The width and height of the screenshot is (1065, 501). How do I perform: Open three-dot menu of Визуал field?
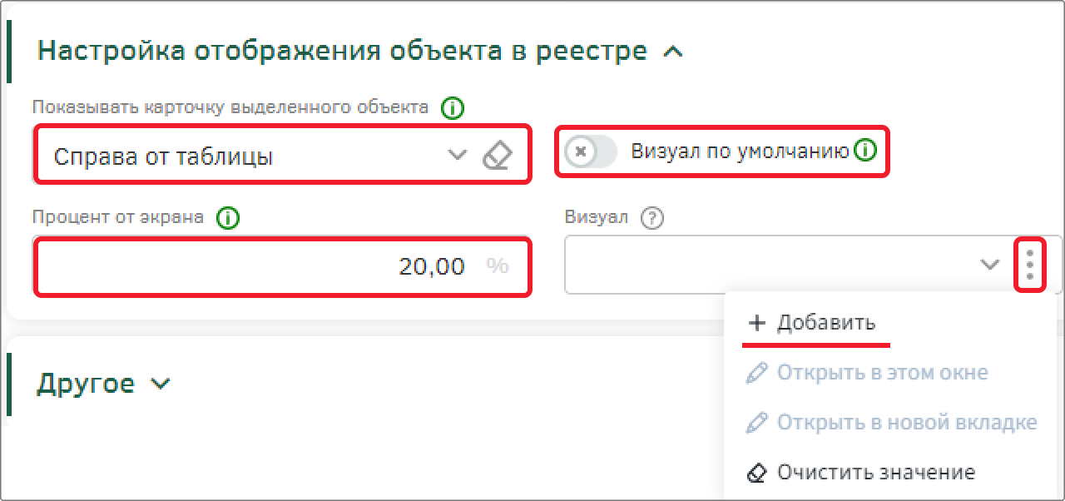(1030, 264)
